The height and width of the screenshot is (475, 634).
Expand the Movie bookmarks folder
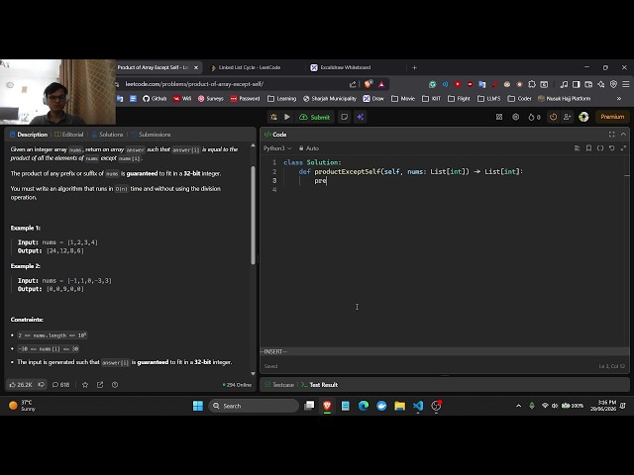pyautogui.click(x=403, y=99)
